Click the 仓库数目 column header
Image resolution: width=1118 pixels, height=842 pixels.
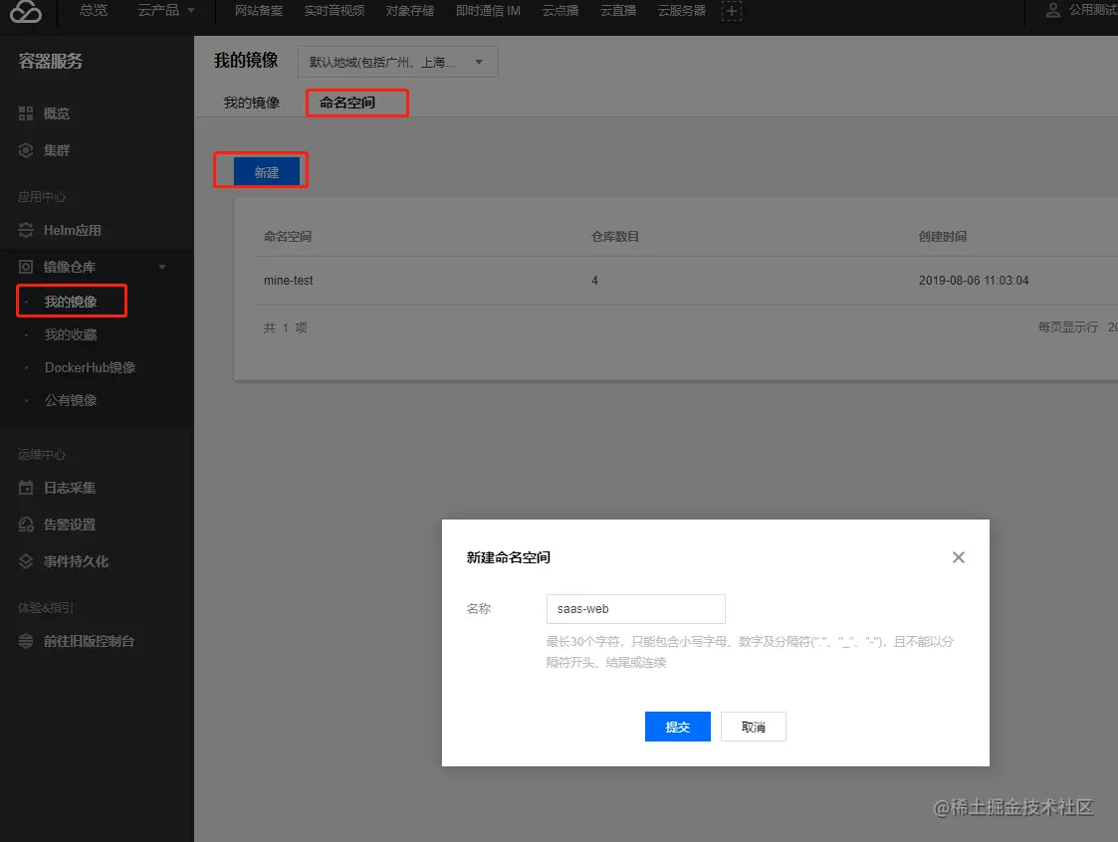[x=615, y=237]
